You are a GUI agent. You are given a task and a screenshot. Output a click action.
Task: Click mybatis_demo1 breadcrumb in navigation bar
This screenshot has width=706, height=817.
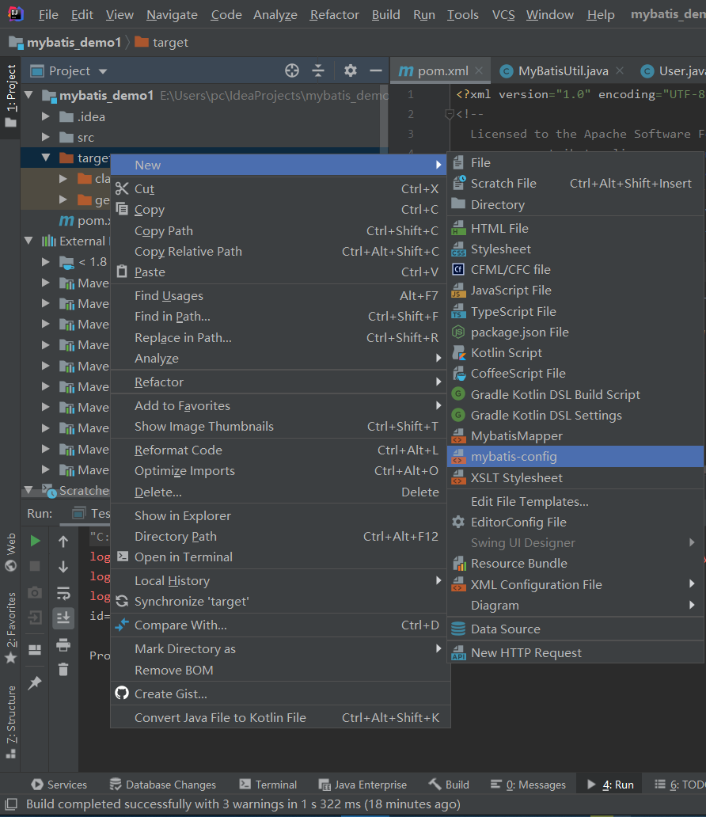click(65, 42)
